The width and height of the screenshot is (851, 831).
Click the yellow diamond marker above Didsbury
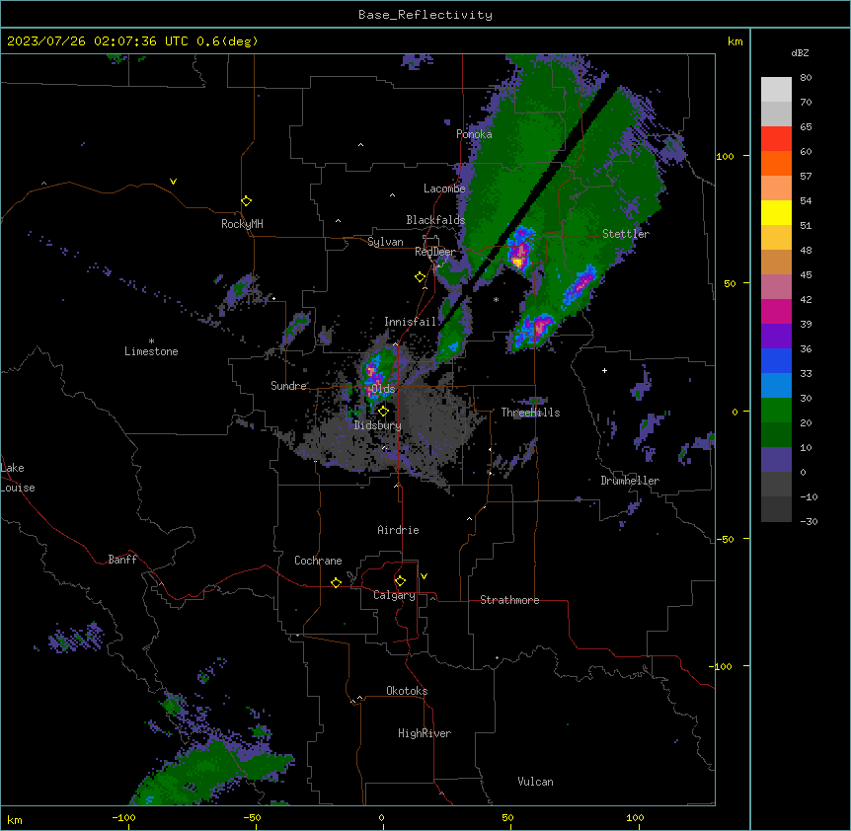click(383, 412)
